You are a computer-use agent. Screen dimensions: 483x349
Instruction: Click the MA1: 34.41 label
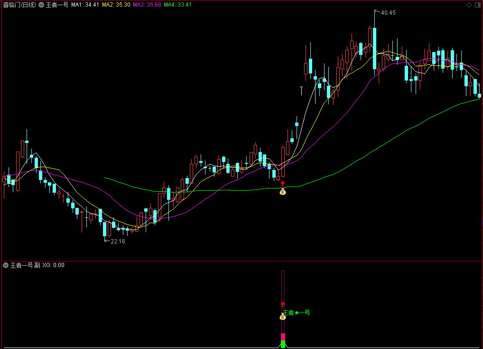pos(85,5)
